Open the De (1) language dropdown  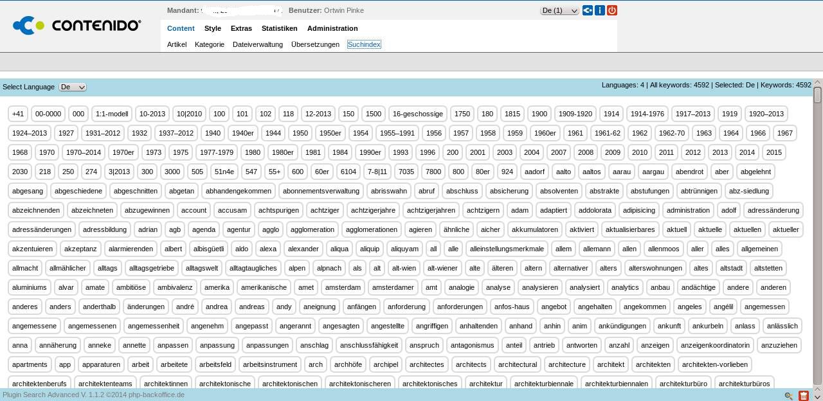pyautogui.click(x=559, y=10)
